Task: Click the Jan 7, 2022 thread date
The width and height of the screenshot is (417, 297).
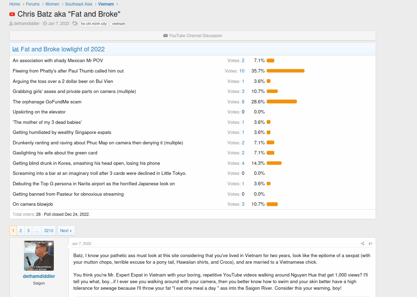Action: pos(59,24)
